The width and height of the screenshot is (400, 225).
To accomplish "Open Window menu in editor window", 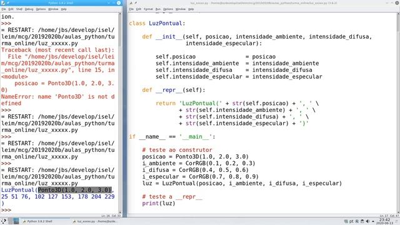I will (181, 9).
